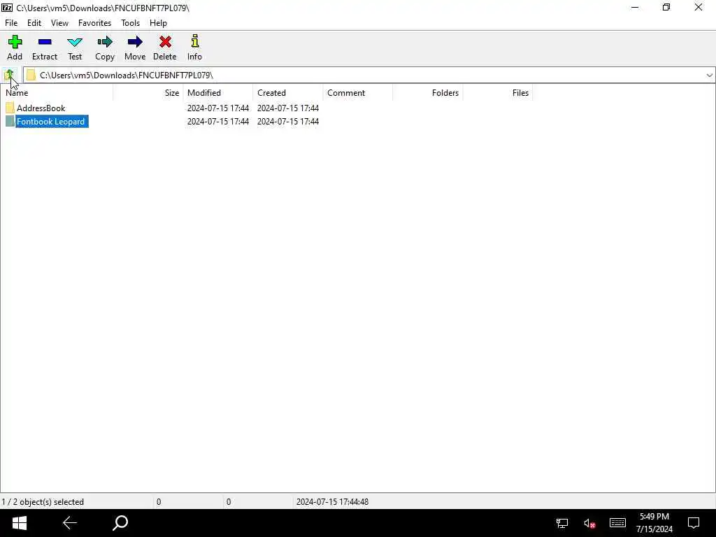Viewport: 716px width, 537px height.
Task: Sort by the Size column header
Action: pos(148,93)
